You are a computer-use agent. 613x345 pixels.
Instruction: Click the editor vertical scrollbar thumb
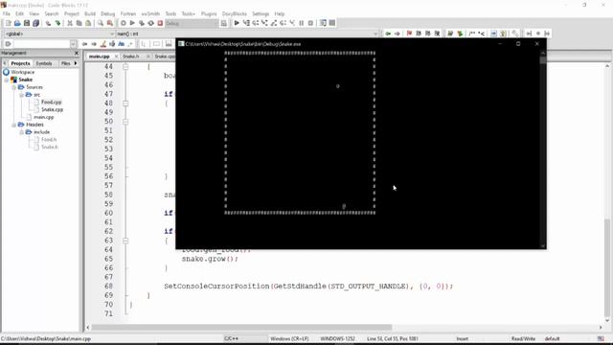[607, 266]
